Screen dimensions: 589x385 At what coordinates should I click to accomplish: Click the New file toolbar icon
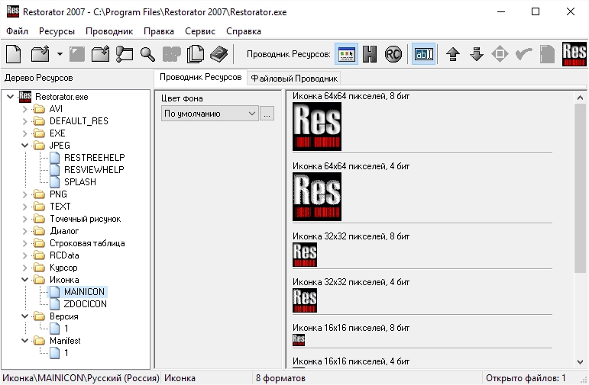point(14,54)
